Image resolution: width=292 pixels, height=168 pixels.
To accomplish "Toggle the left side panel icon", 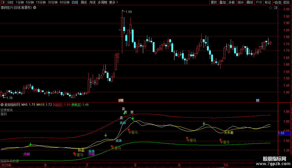I will click(x=3, y=2).
